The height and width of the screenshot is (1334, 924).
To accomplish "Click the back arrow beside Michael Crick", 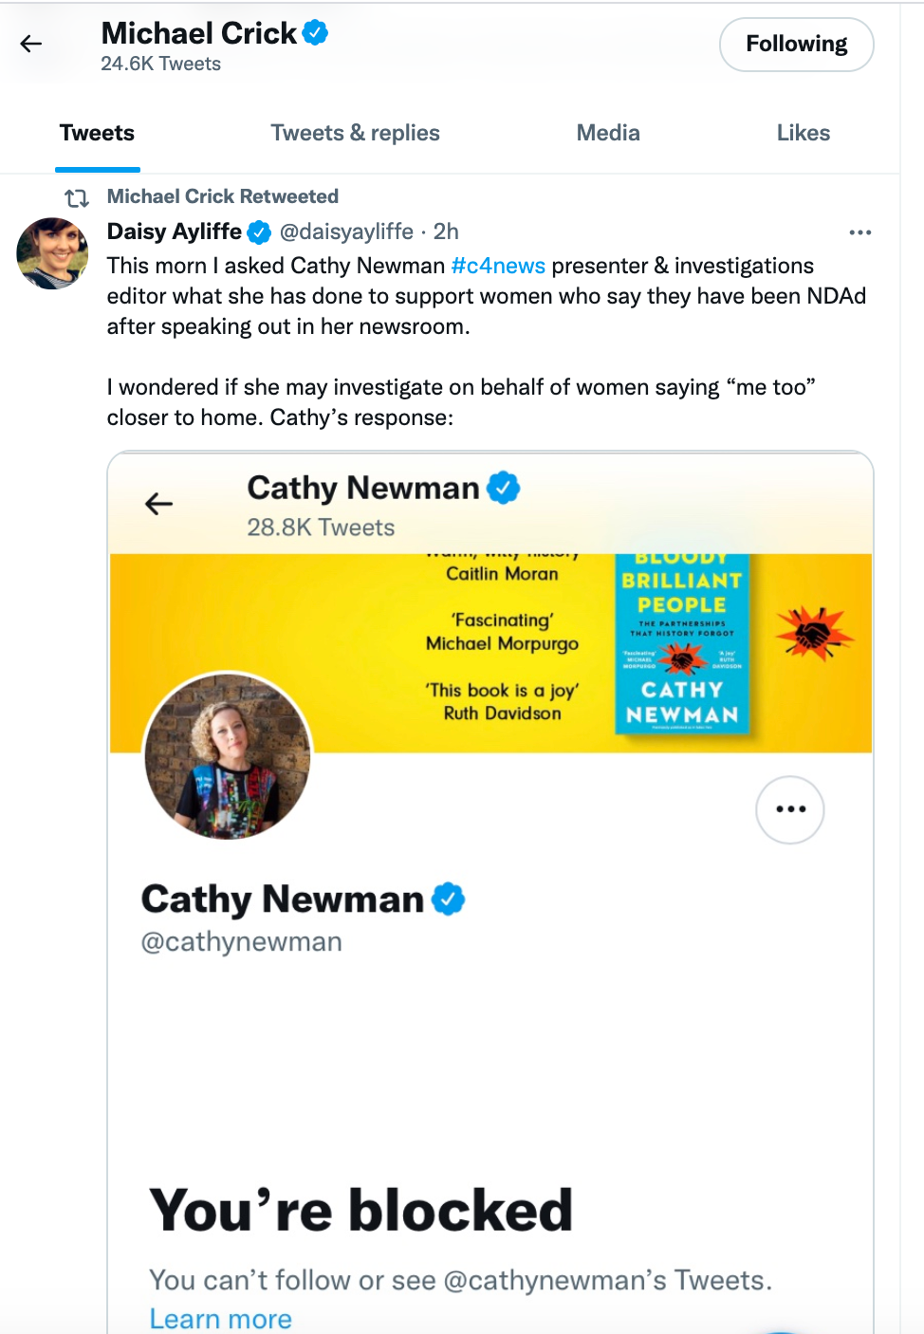I will [31, 44].
